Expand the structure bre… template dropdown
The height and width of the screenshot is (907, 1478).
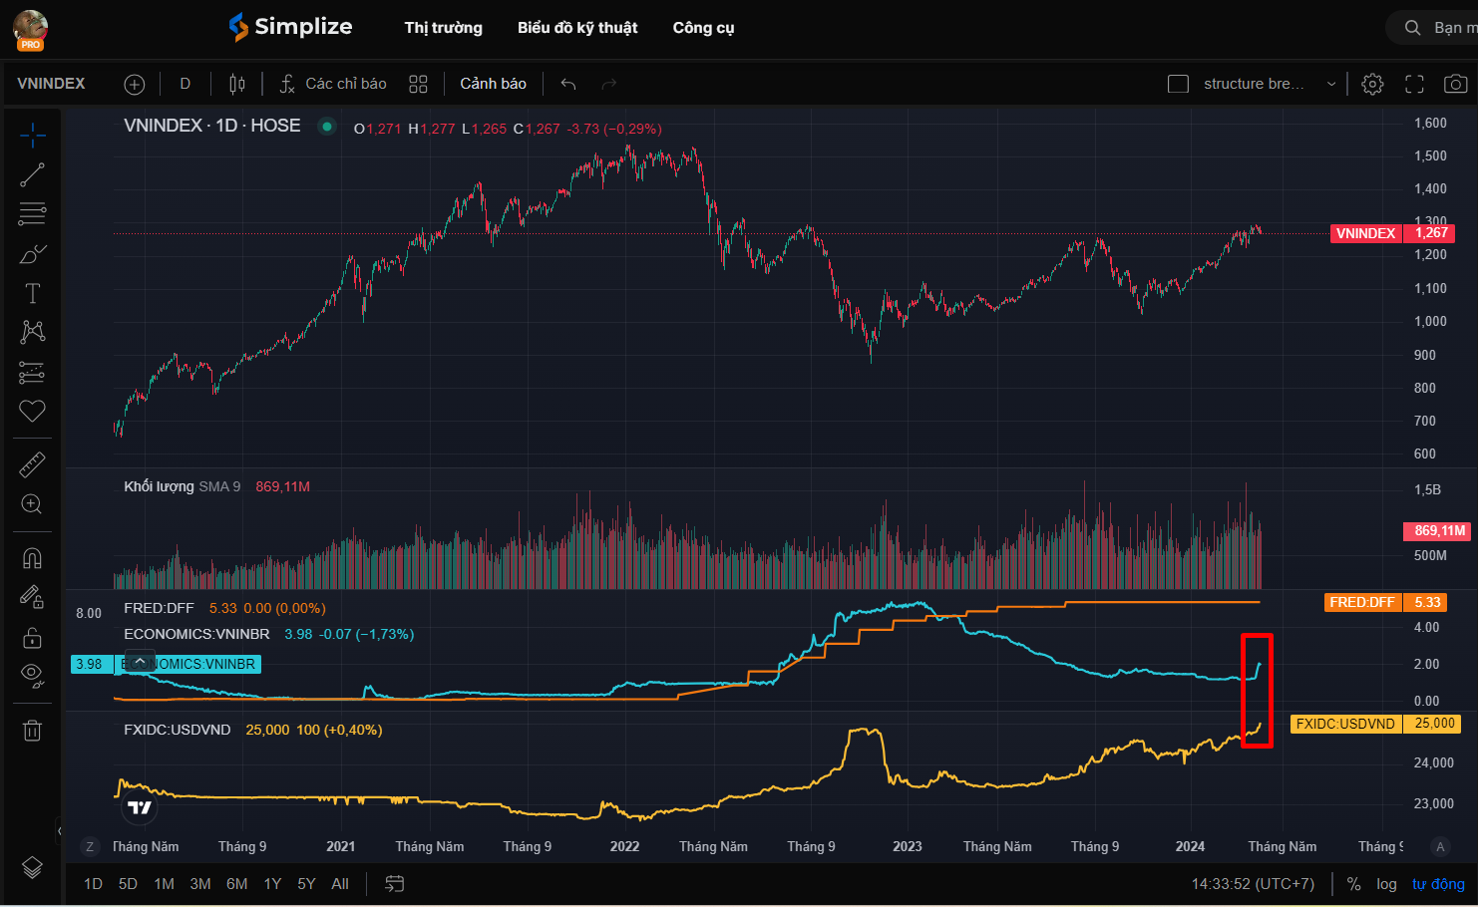click(x=1330, y=84)
